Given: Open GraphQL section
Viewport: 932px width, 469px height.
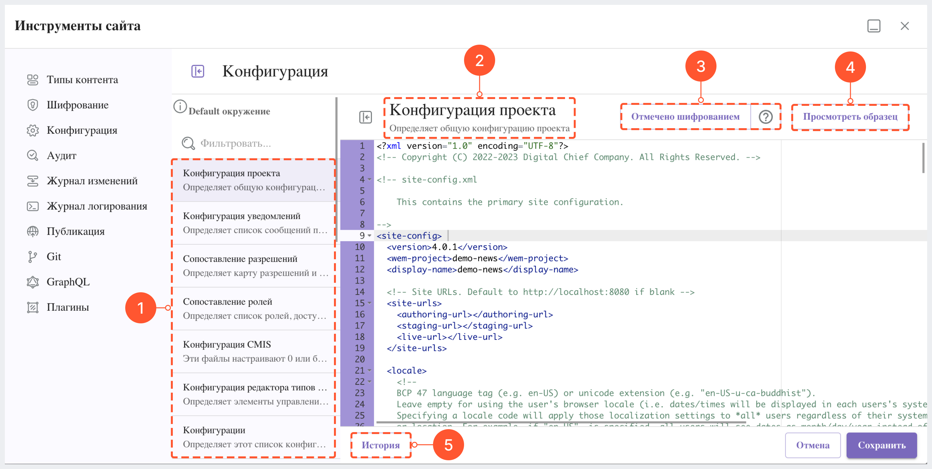Looking at the screenshot, I should click(x=68, y=282).
